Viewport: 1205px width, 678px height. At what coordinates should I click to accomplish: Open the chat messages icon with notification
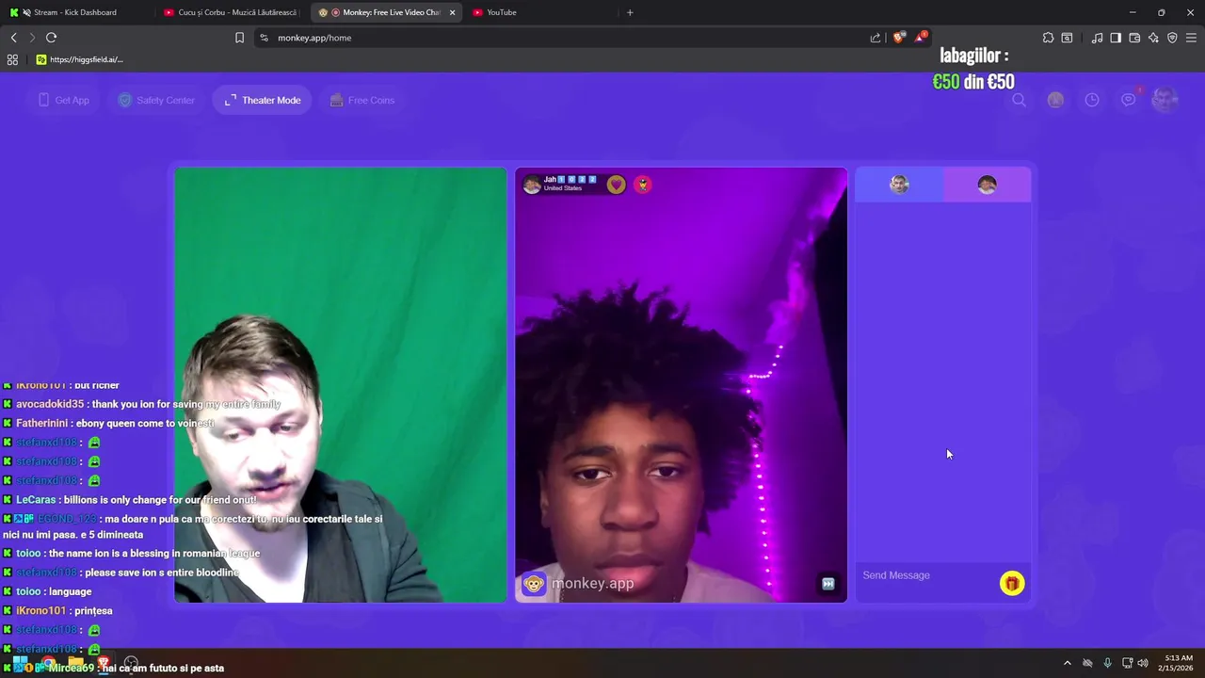tap(1129, 100)
